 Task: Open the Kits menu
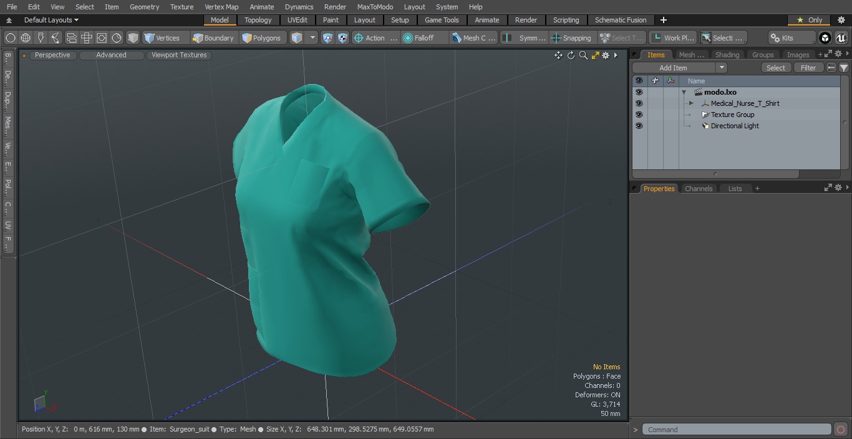[791, 38]
